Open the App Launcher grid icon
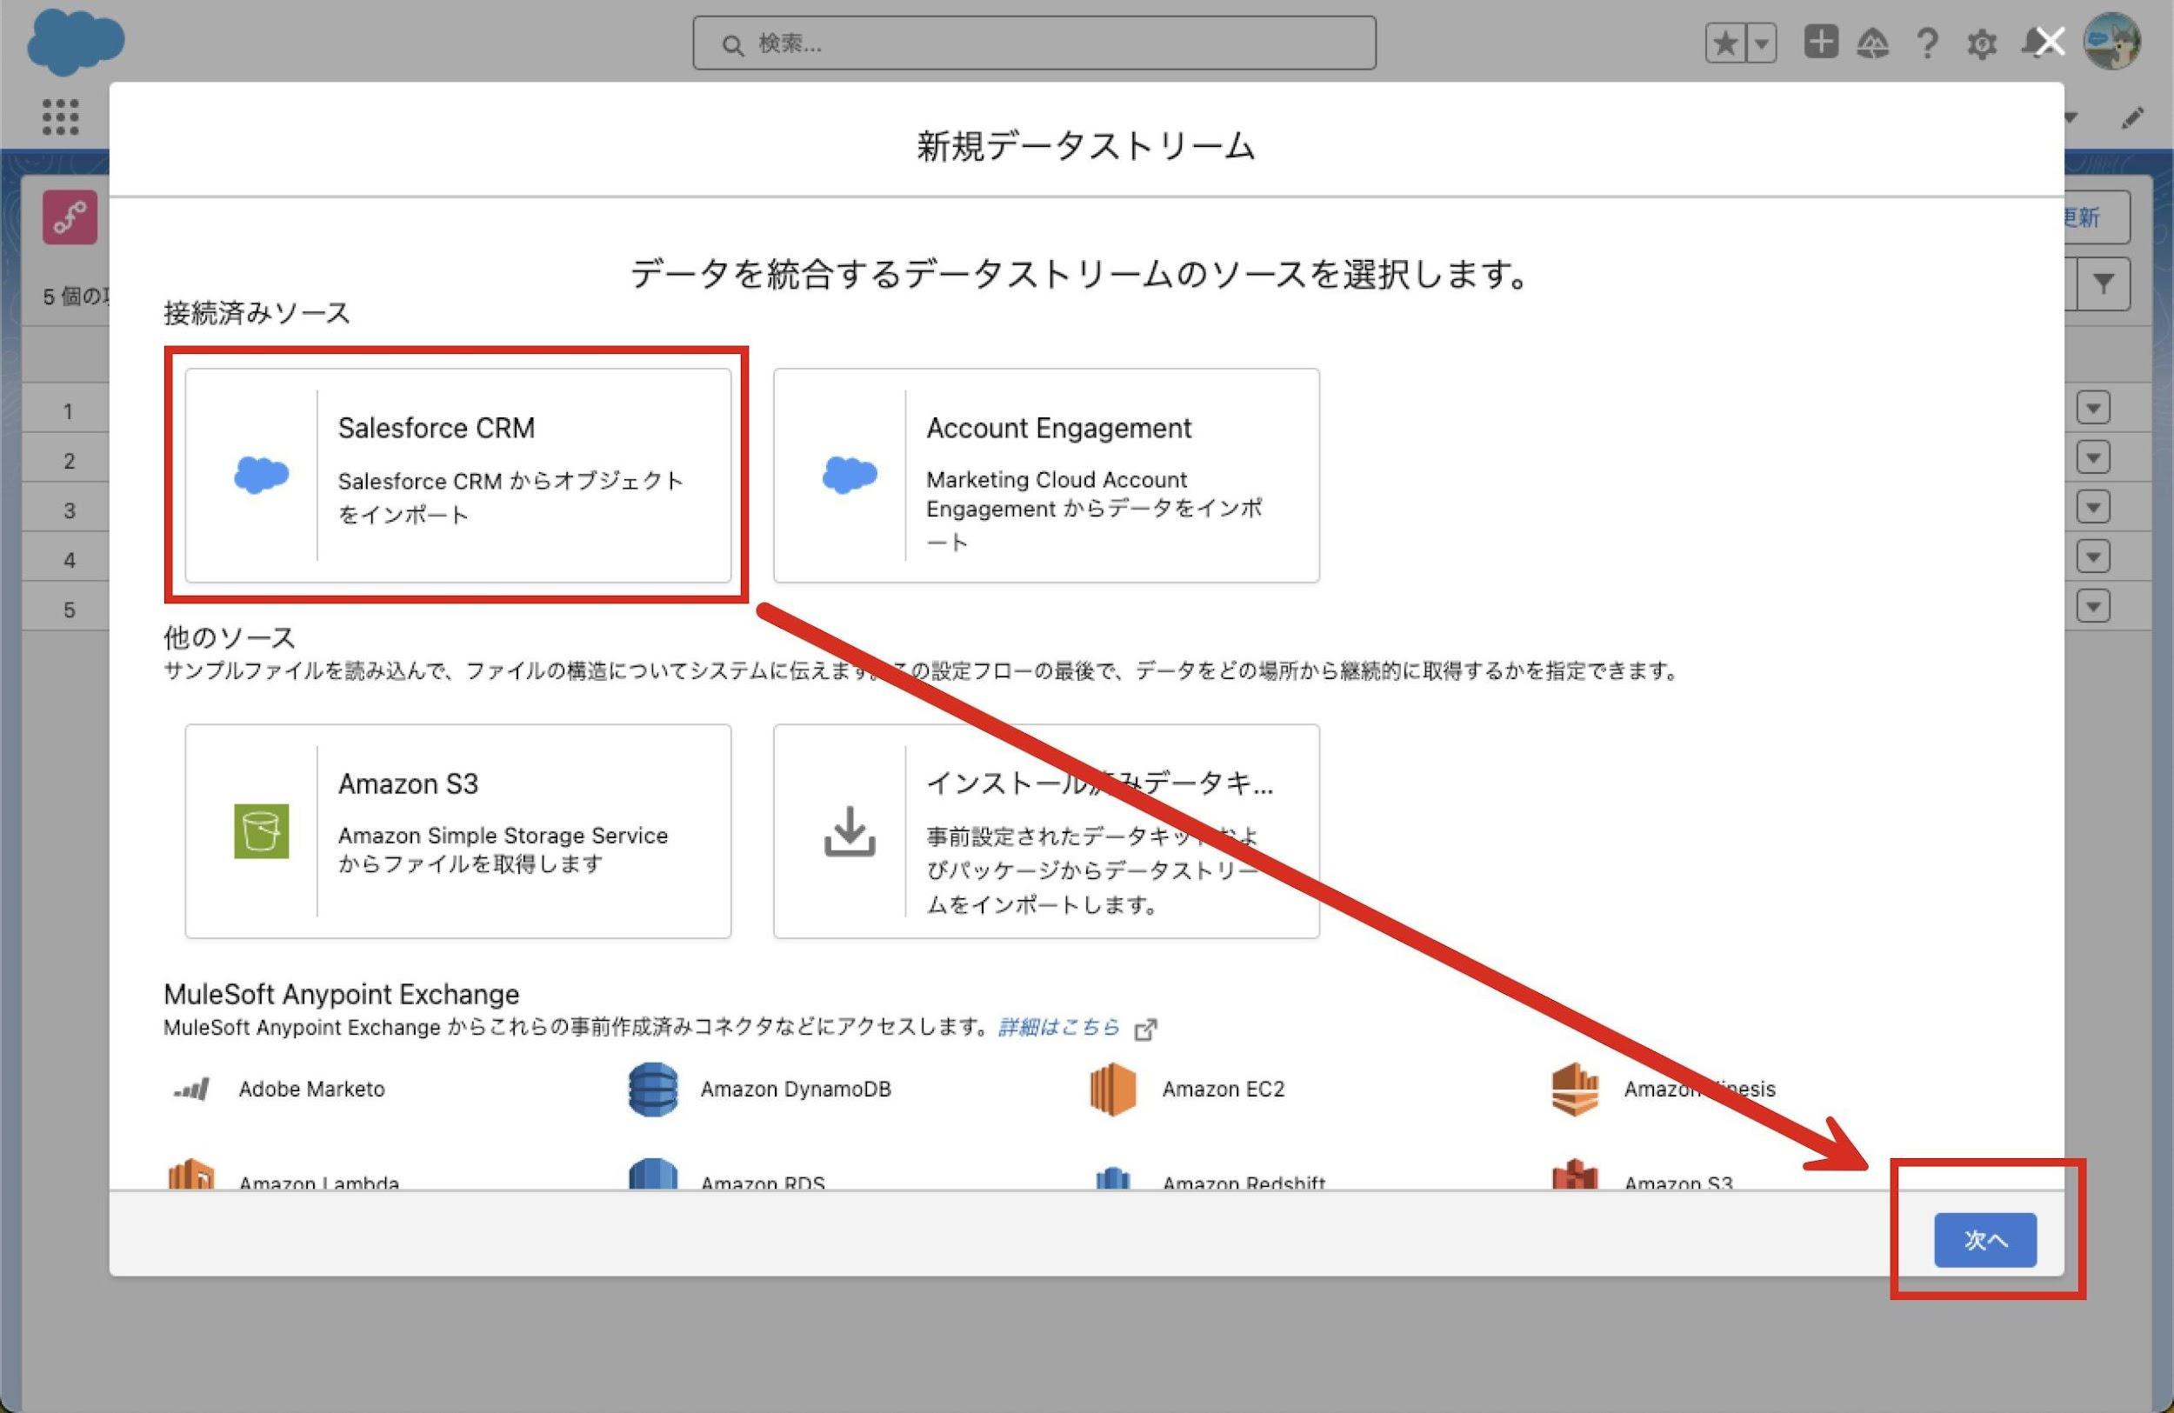This screenshot has height=1413, width=2174. (x=60, y=117)
